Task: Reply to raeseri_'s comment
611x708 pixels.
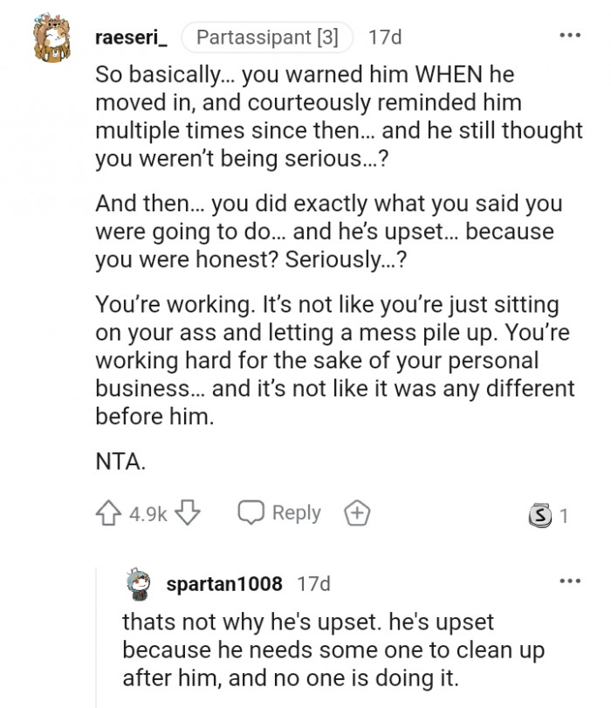Action: (280, 513)
